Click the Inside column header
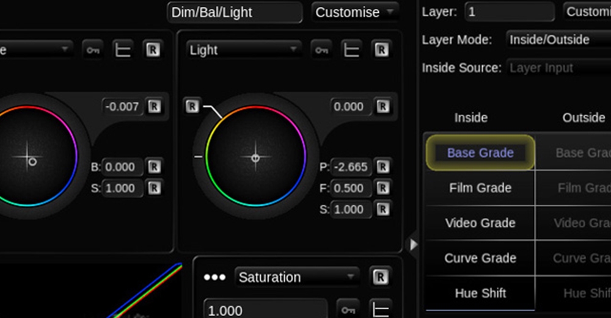The image size is (611, 318). [470, 118]
